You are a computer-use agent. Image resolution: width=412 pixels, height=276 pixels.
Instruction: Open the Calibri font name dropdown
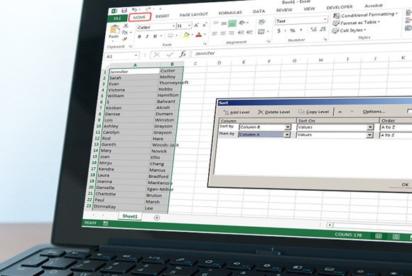coord(174,26)
